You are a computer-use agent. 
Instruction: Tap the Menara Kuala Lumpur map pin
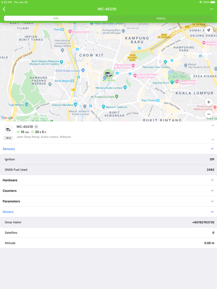click(x=125, y=87)
